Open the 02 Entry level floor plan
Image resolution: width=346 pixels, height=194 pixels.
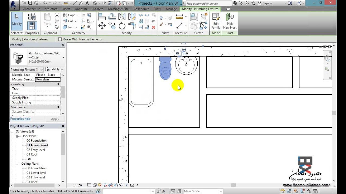[36, 150]
